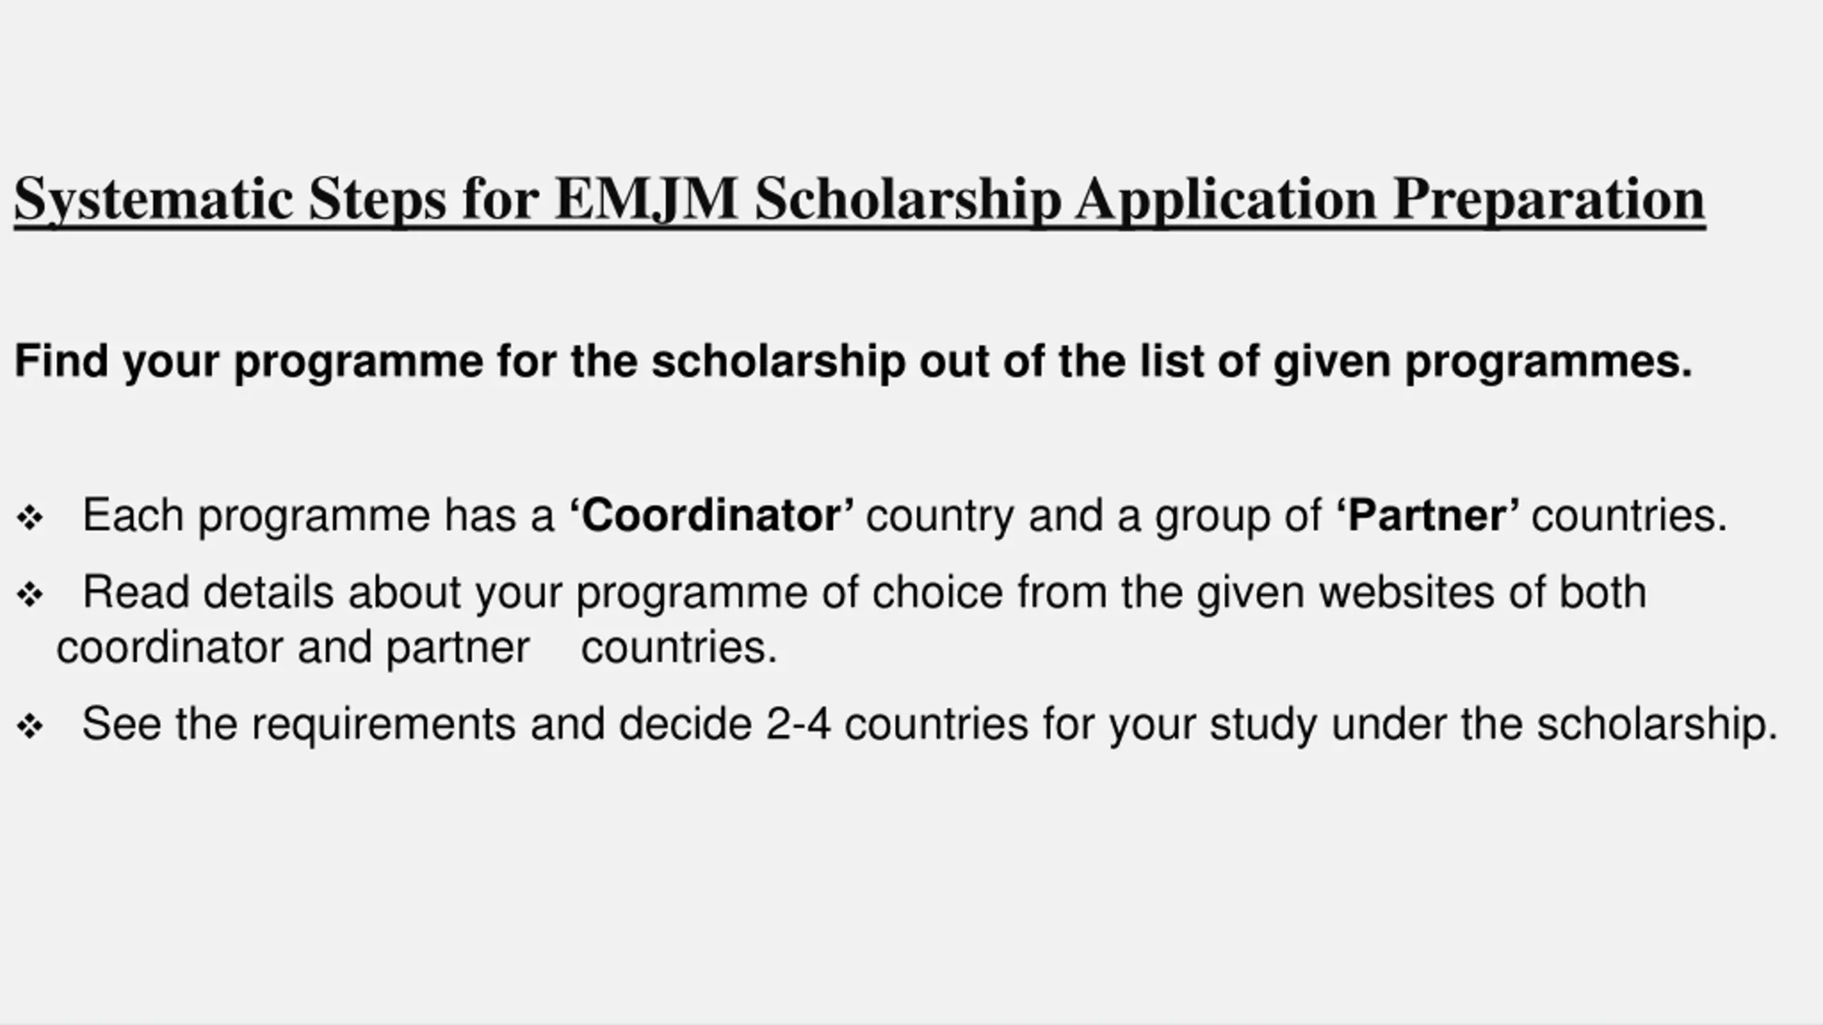Click the word 'EMJM' in the title
1823x1025 pixels.
[x=647, y=199]
